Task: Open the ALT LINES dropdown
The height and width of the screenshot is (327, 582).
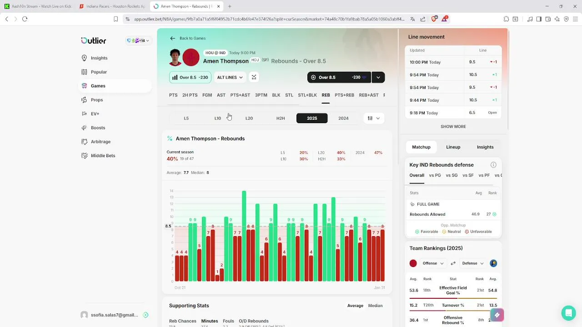Action: (x=230, y=77)
